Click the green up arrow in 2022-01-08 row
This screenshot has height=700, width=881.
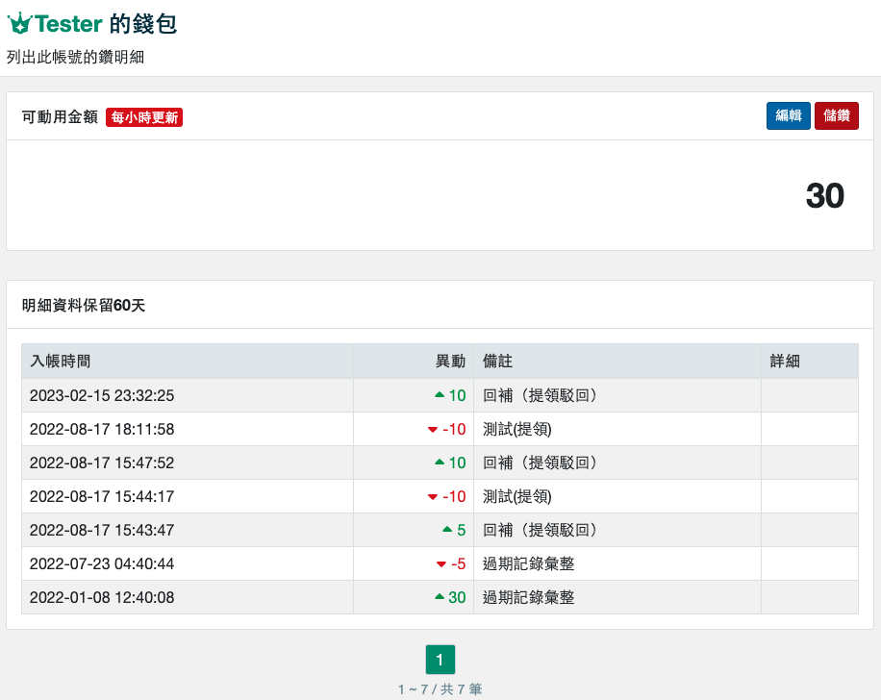440,596
